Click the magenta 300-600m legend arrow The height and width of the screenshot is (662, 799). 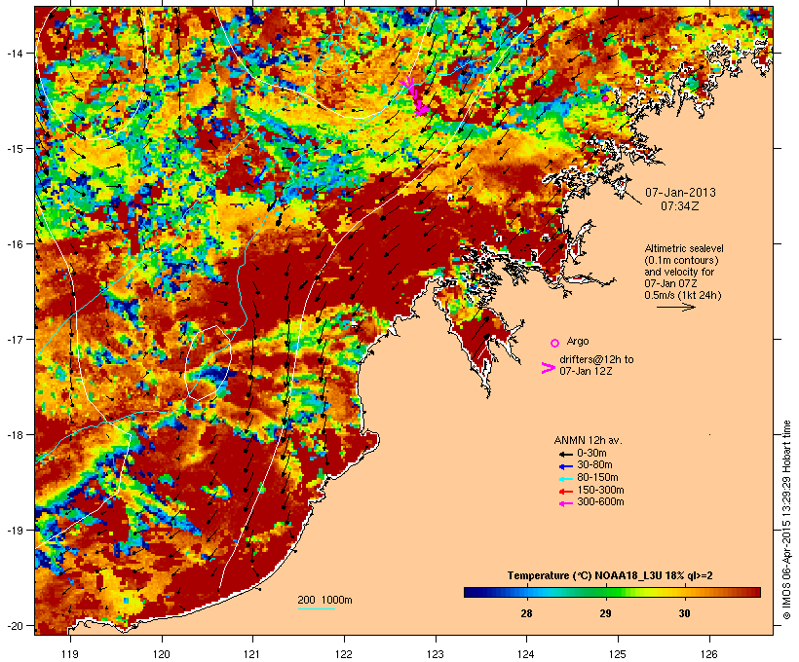point(565,503)
